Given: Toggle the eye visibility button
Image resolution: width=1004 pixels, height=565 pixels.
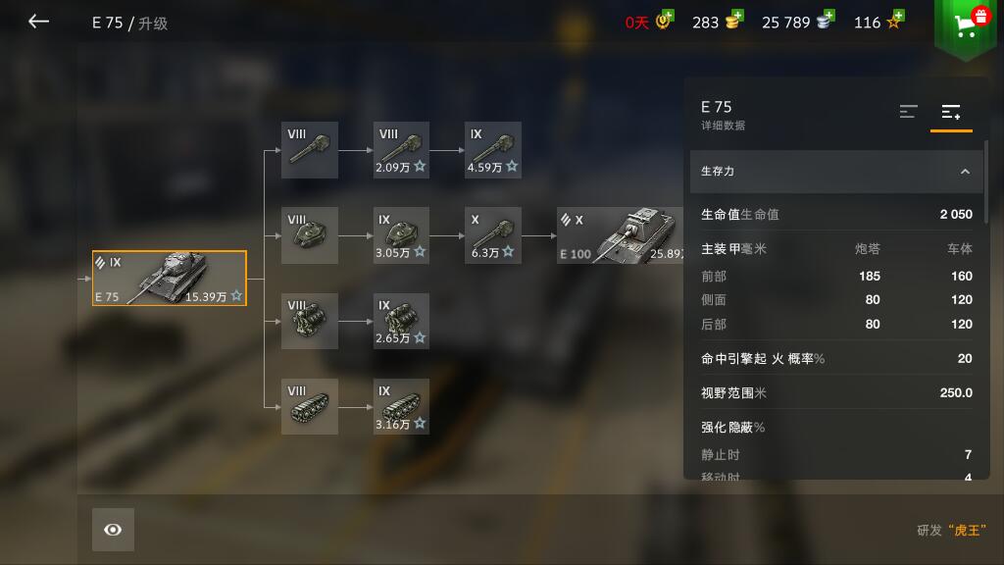Looking at the screenshot, I should point(113,530).
